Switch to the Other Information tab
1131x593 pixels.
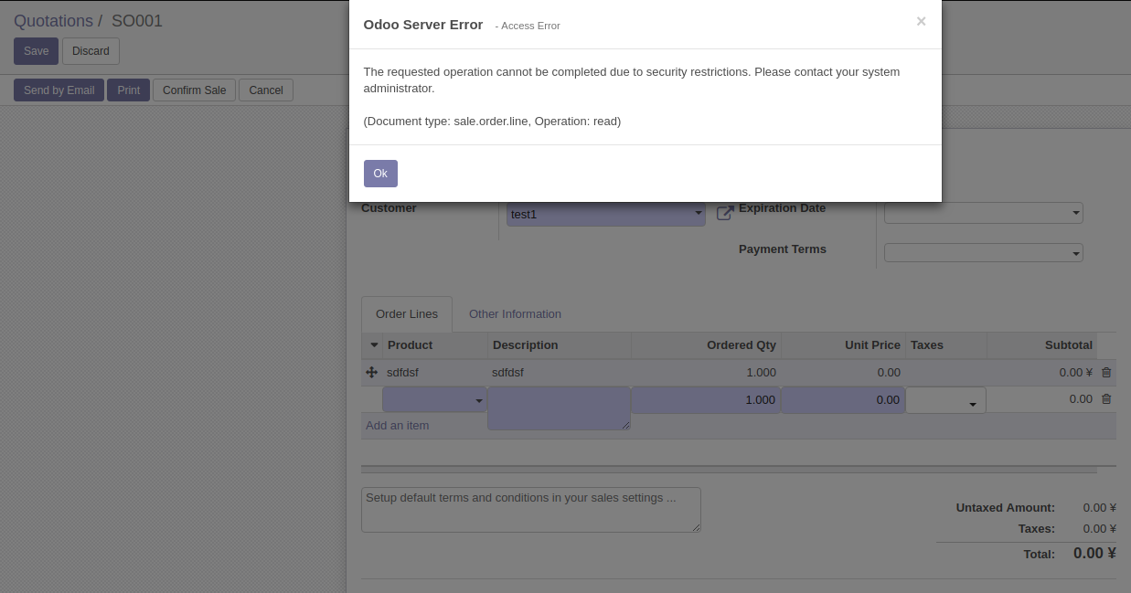(515, 313)
